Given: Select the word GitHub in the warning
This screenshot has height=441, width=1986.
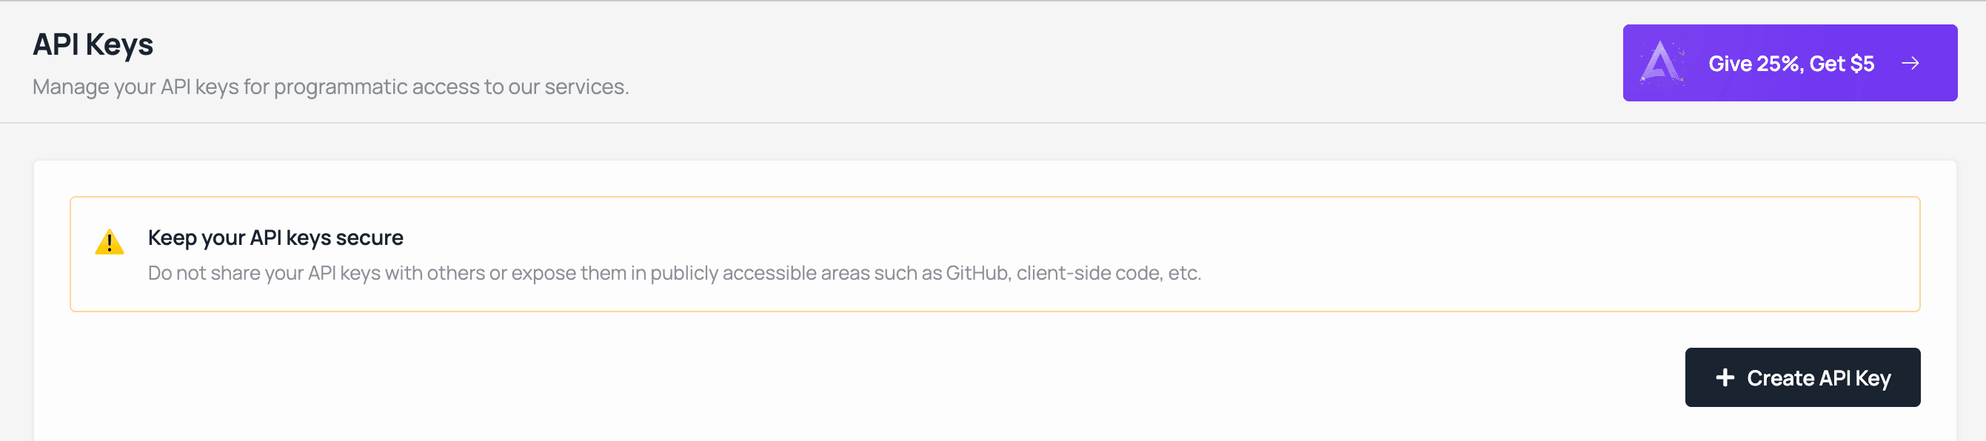Looking at the screenshot, I should [977, 273].
